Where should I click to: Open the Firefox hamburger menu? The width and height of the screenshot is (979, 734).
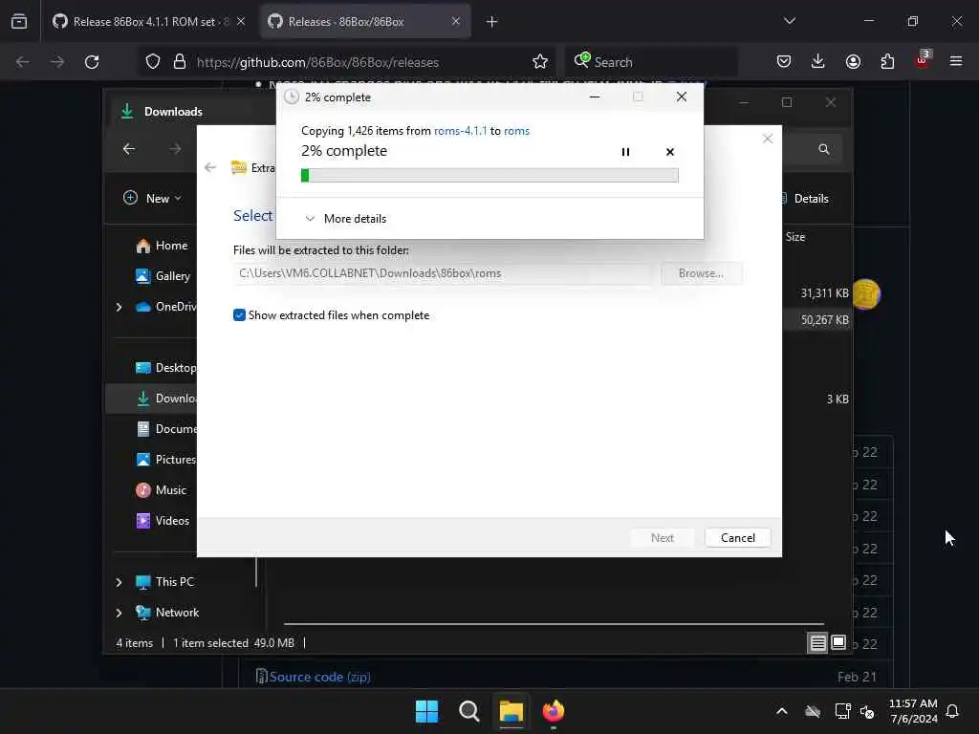956,62
